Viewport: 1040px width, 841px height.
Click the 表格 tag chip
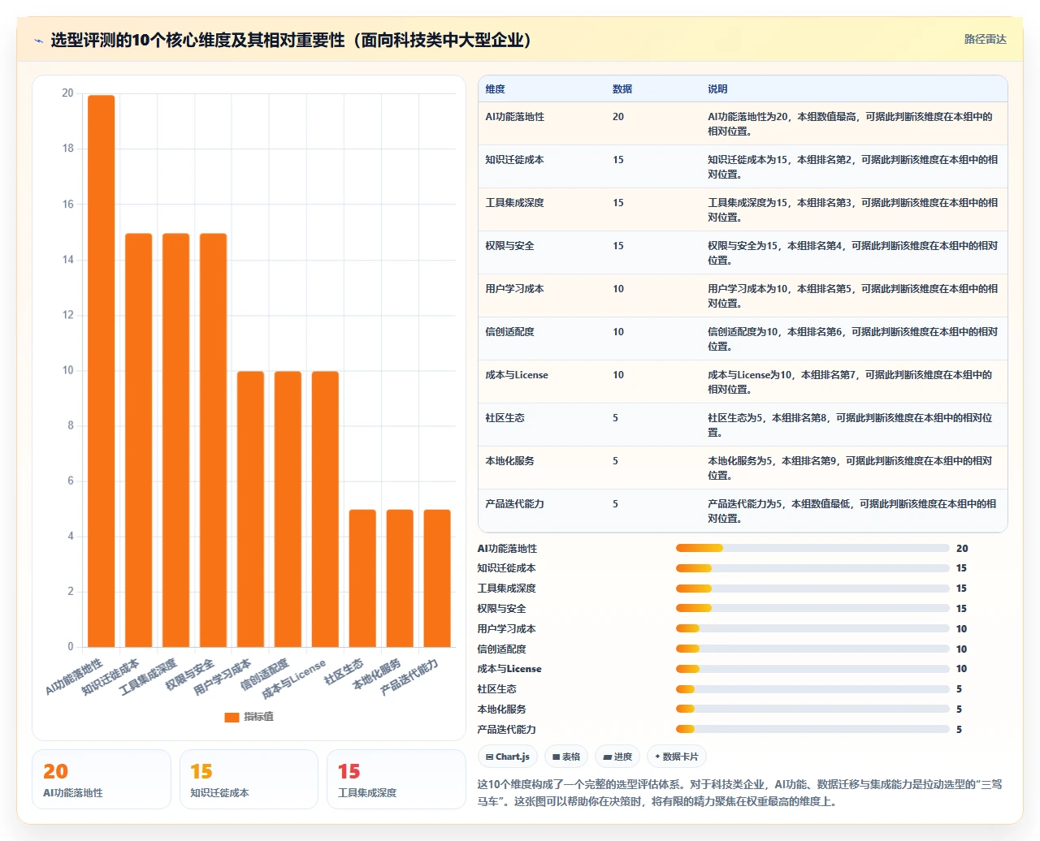[566, 757]
